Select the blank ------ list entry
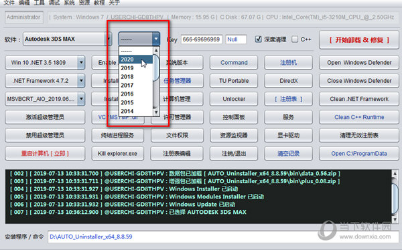Image resolution: width=402 pixels, height=250 pixels. coord(136,51)
